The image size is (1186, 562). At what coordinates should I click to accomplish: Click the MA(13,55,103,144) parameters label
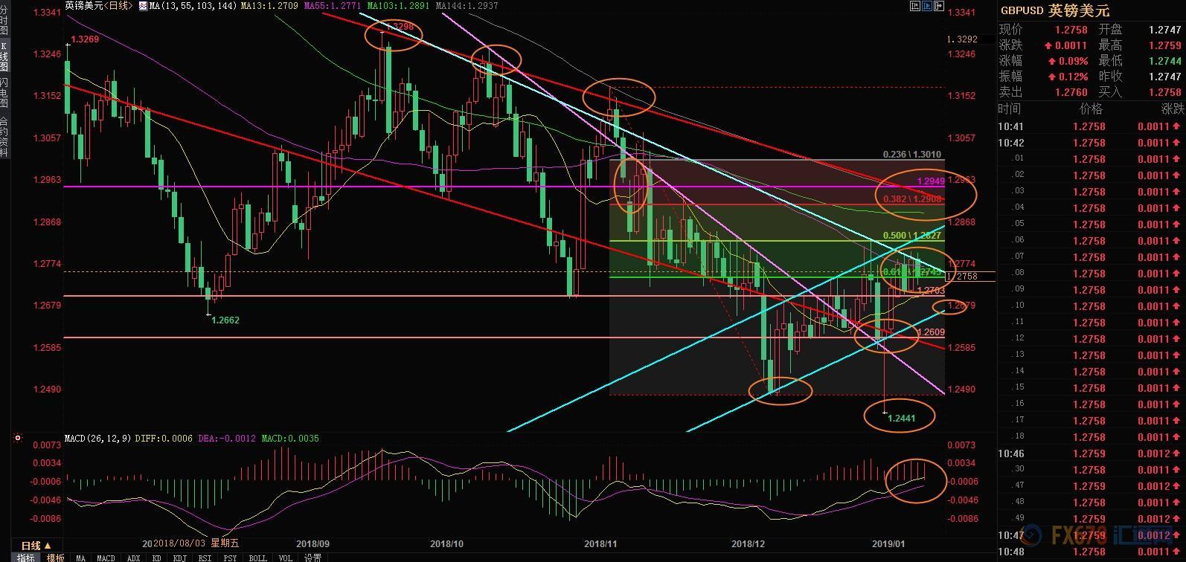click(x=193, y=5)
